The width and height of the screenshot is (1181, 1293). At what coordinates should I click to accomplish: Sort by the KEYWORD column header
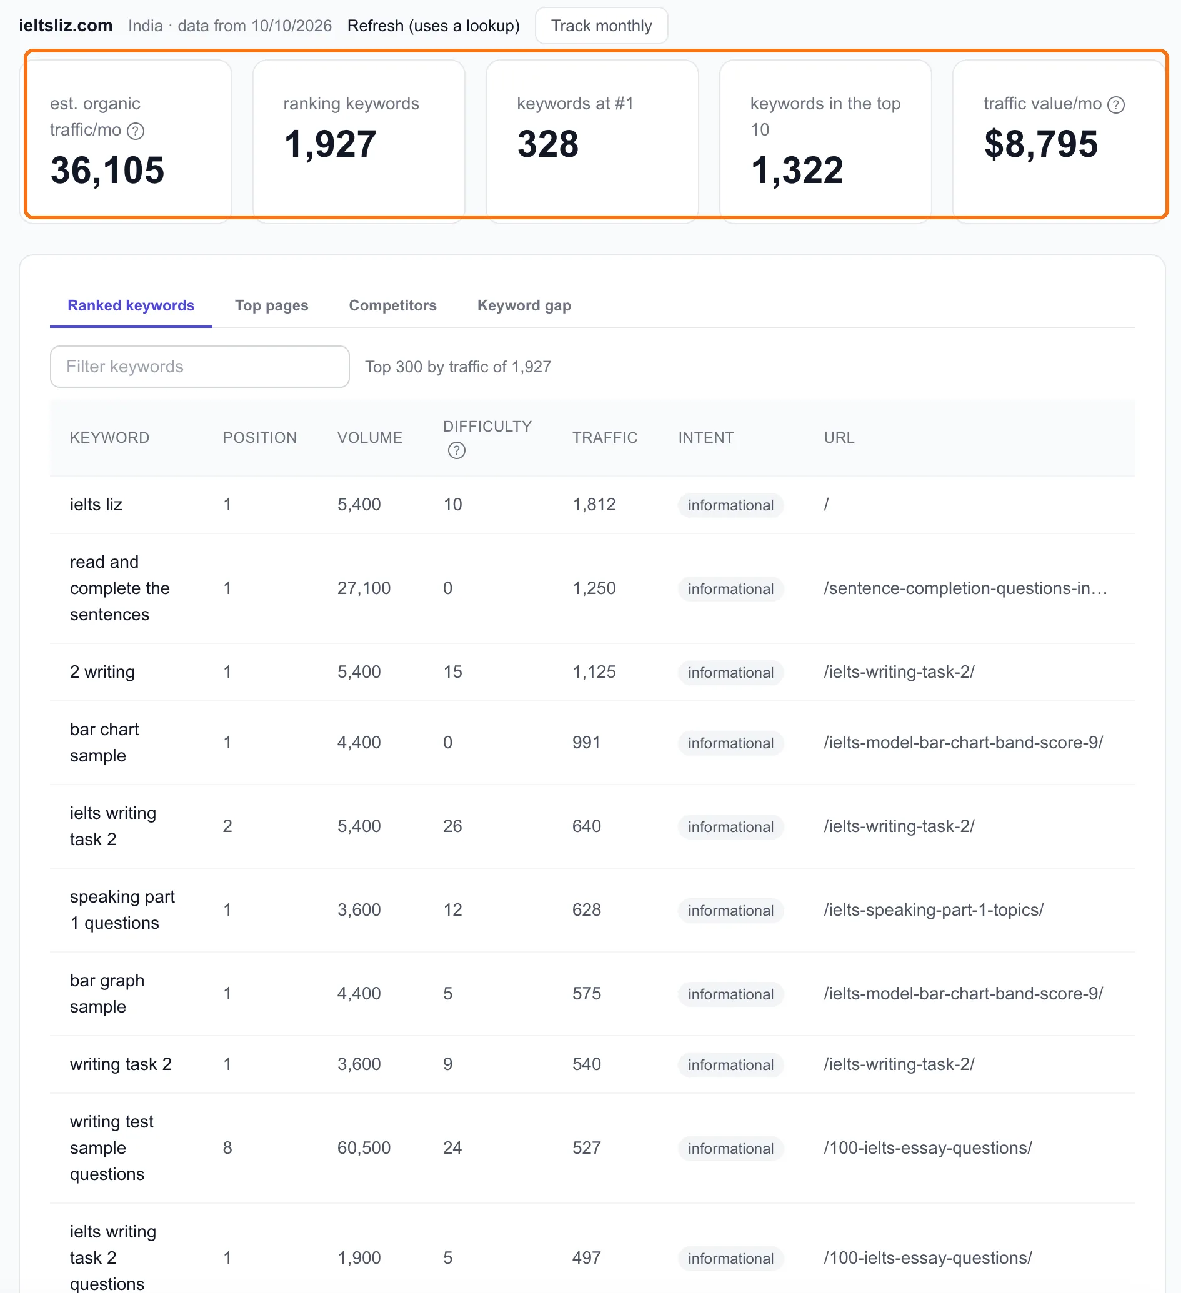[109, 437]
